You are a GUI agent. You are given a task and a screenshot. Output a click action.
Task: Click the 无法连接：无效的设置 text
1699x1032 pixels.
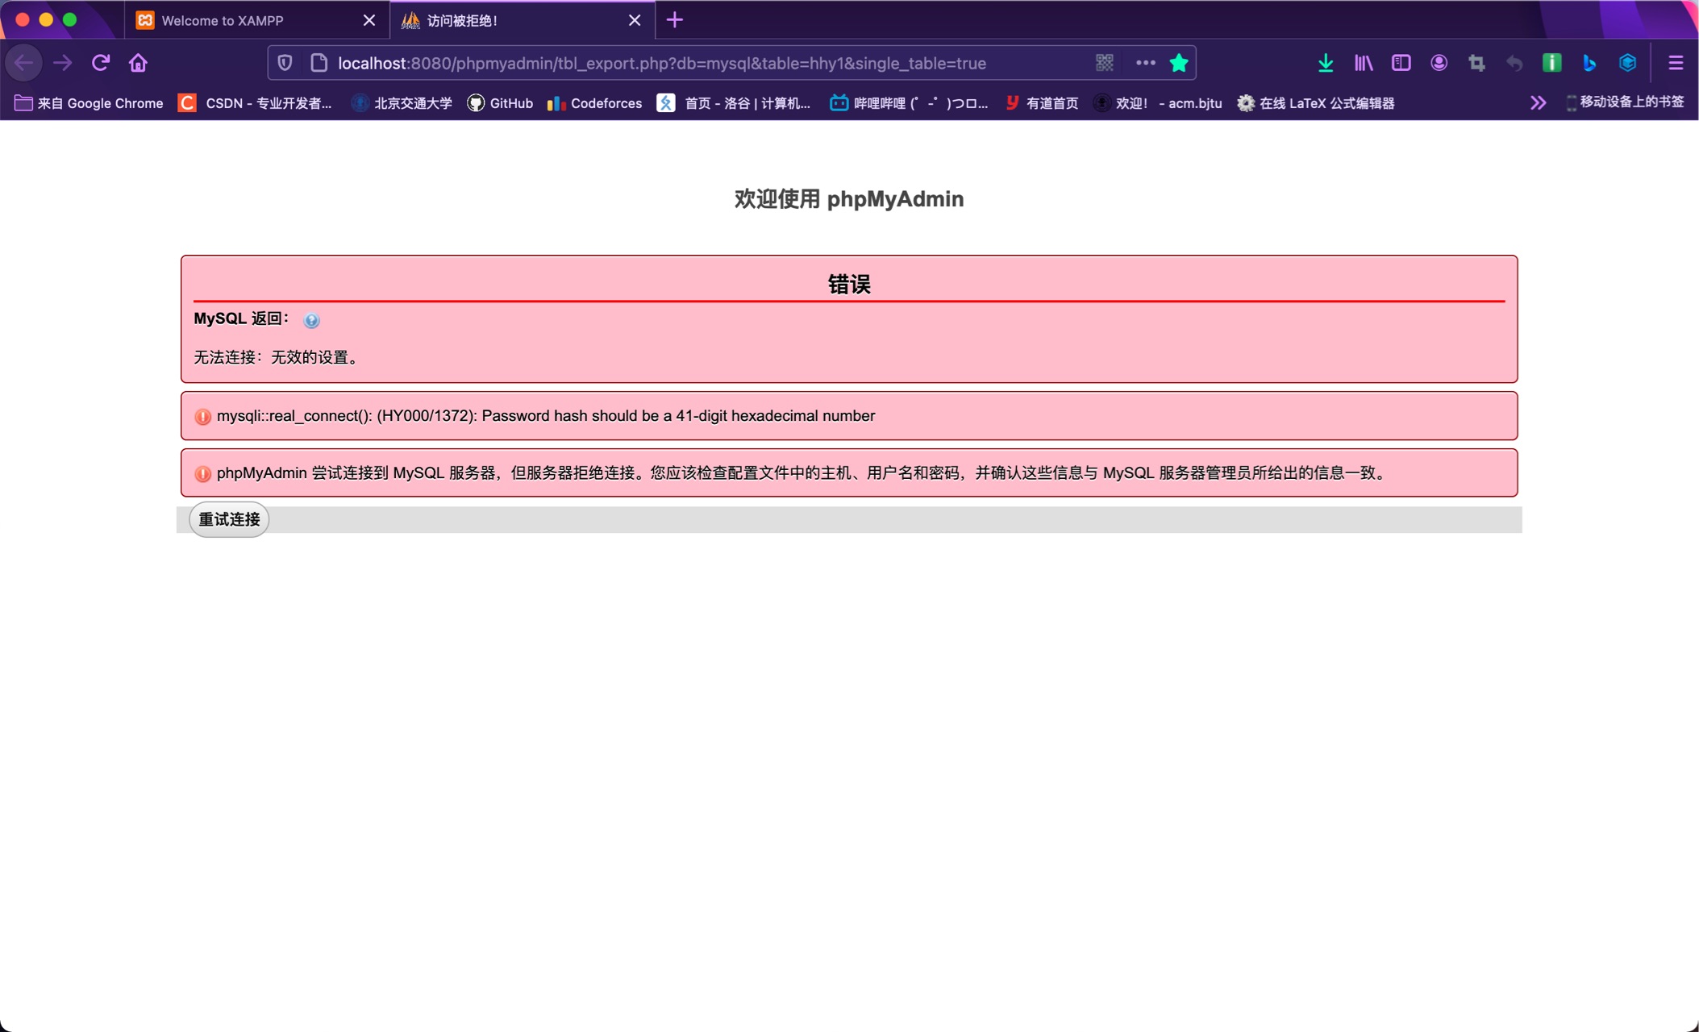277,357
